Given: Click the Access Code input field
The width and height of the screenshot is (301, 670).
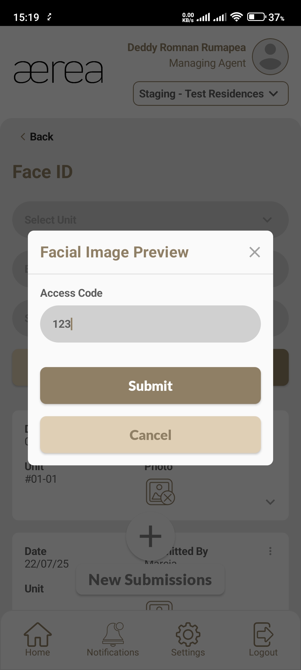Looking at the screenshot, I should click(151, 324).
